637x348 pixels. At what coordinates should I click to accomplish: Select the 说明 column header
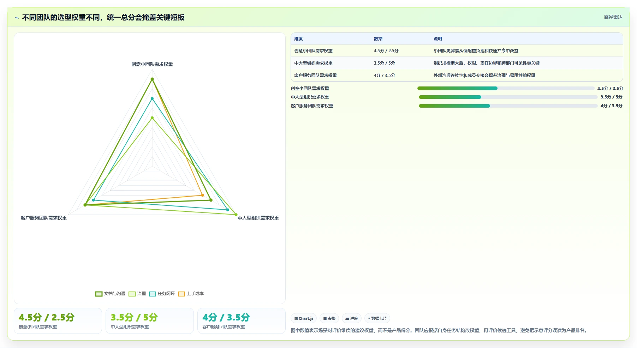tap(438, 39)
